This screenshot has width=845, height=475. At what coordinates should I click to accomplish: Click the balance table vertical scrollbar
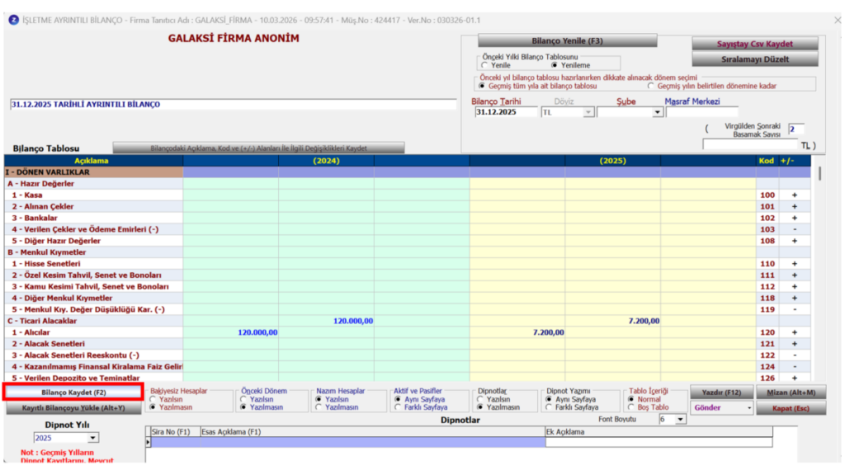click(819, 270)
